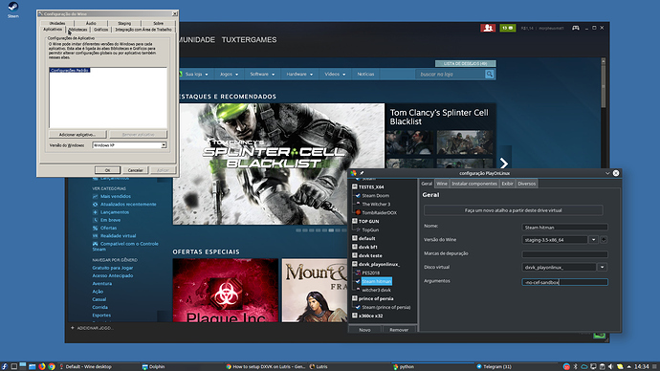Screen dimensions: 660x371
Task: Click the Mais vendidos link
Action: coord(116,196)
